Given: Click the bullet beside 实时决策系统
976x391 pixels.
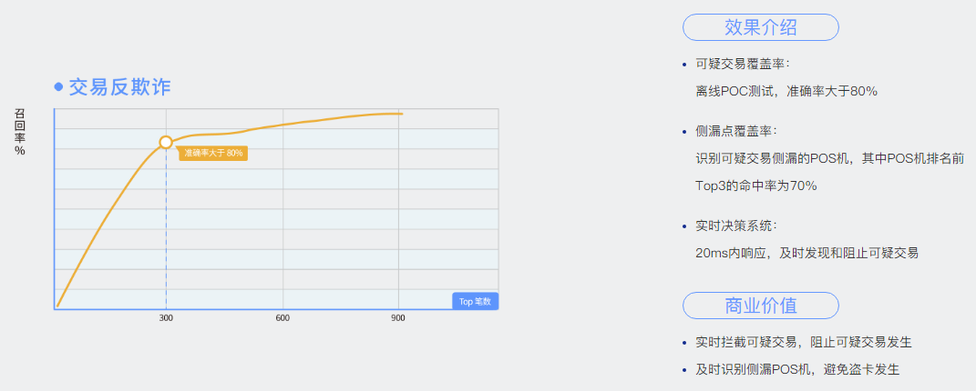Looking at the screenshot, I should pos(684,226).
